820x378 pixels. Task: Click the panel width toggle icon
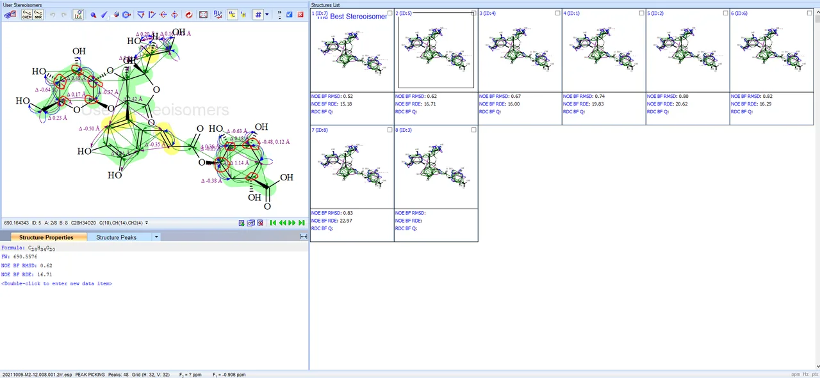coord(304,237)
